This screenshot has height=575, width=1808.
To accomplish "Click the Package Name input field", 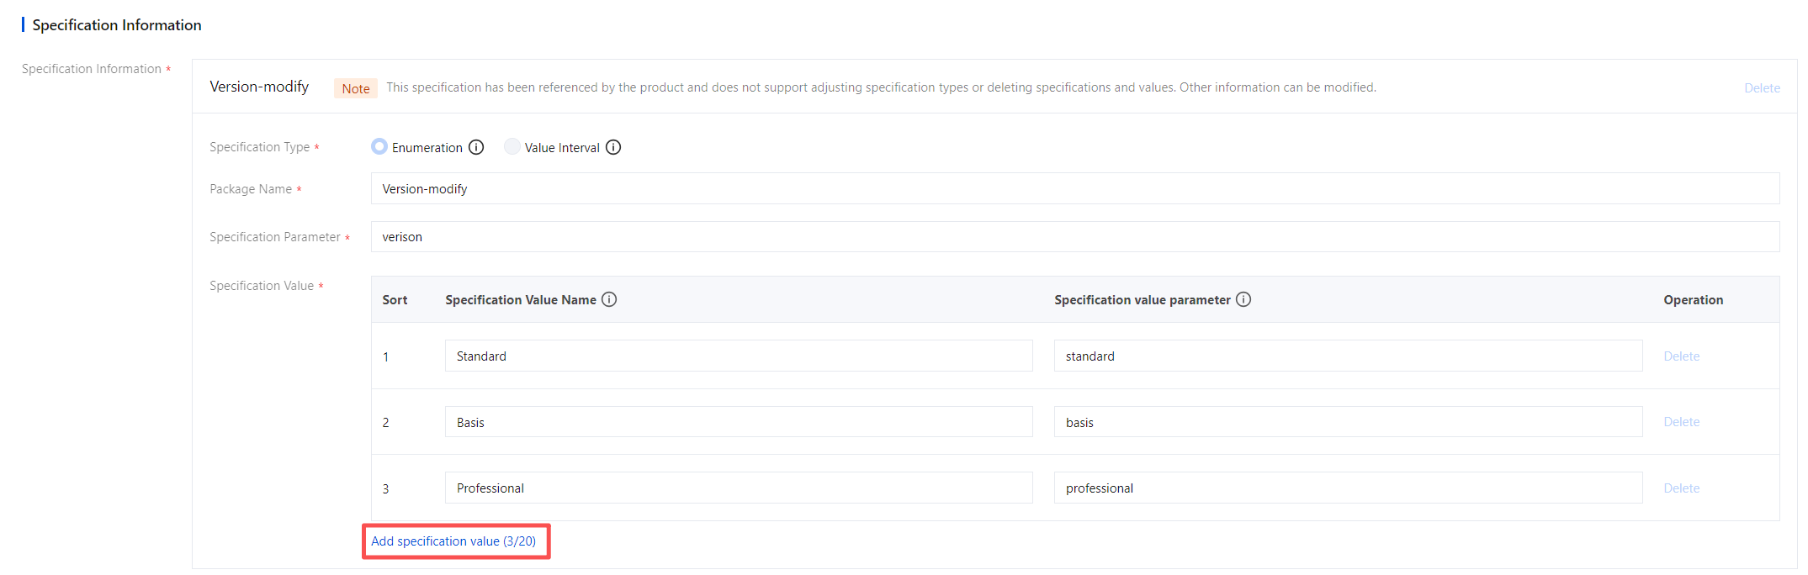I will (x=1074, y=189).
